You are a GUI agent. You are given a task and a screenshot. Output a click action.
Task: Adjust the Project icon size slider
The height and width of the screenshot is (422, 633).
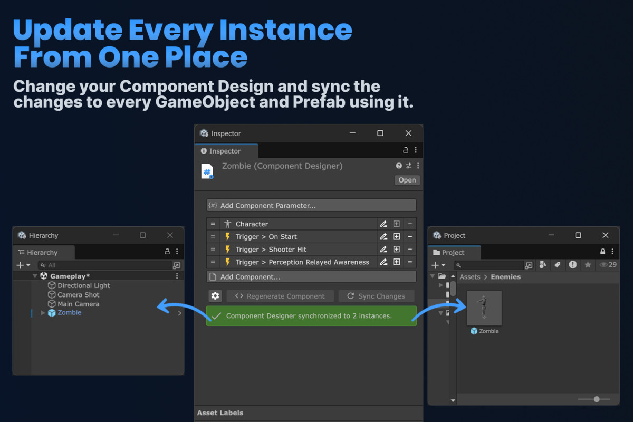click(597, 399)
